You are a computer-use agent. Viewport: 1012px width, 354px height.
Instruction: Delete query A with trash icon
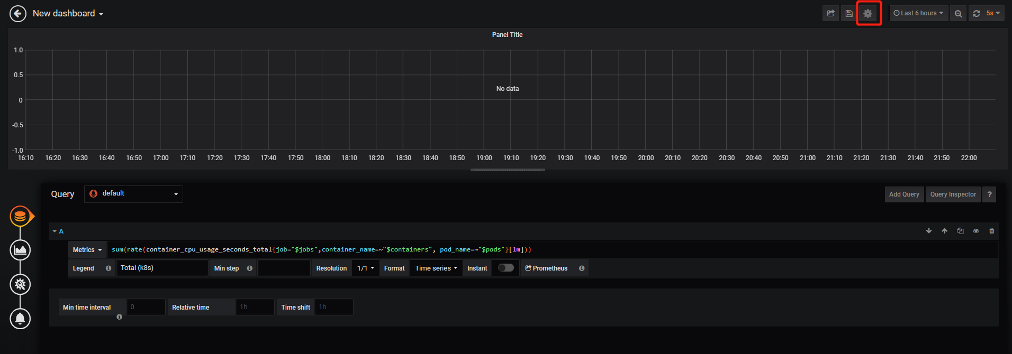[x=992, y=231]
